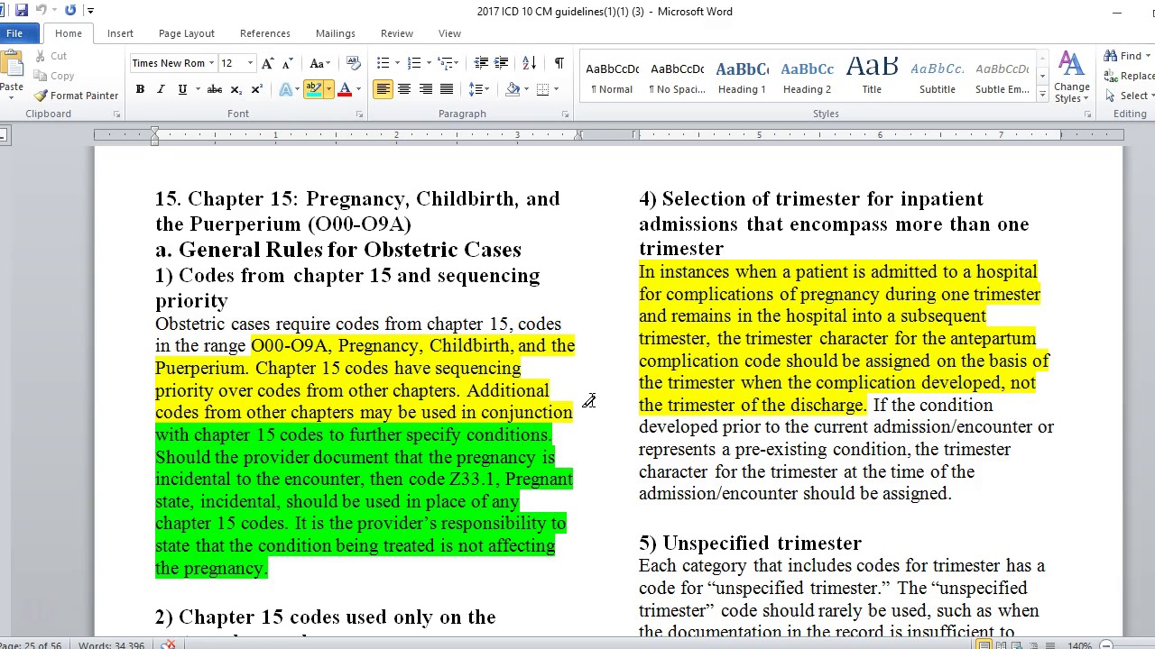Apply strikethrough to the text
This screenshot has width=1155, height=649.
pos(215,89)
